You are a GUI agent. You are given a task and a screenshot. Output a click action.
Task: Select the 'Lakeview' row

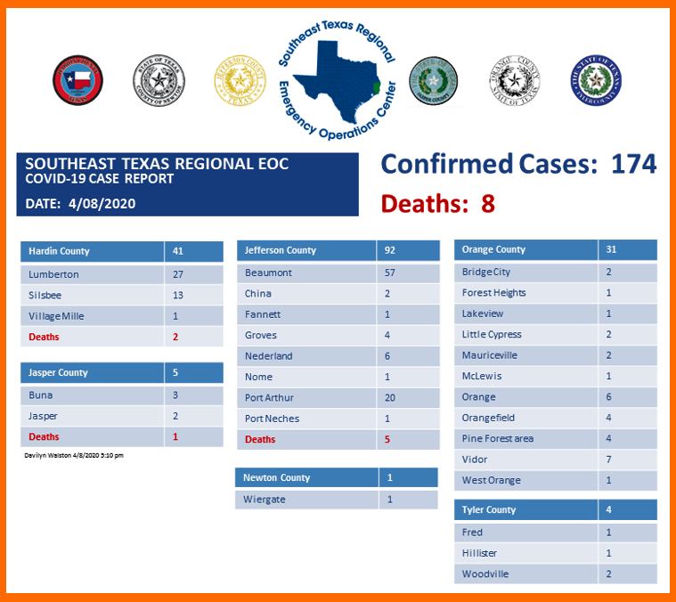point(556,313)
